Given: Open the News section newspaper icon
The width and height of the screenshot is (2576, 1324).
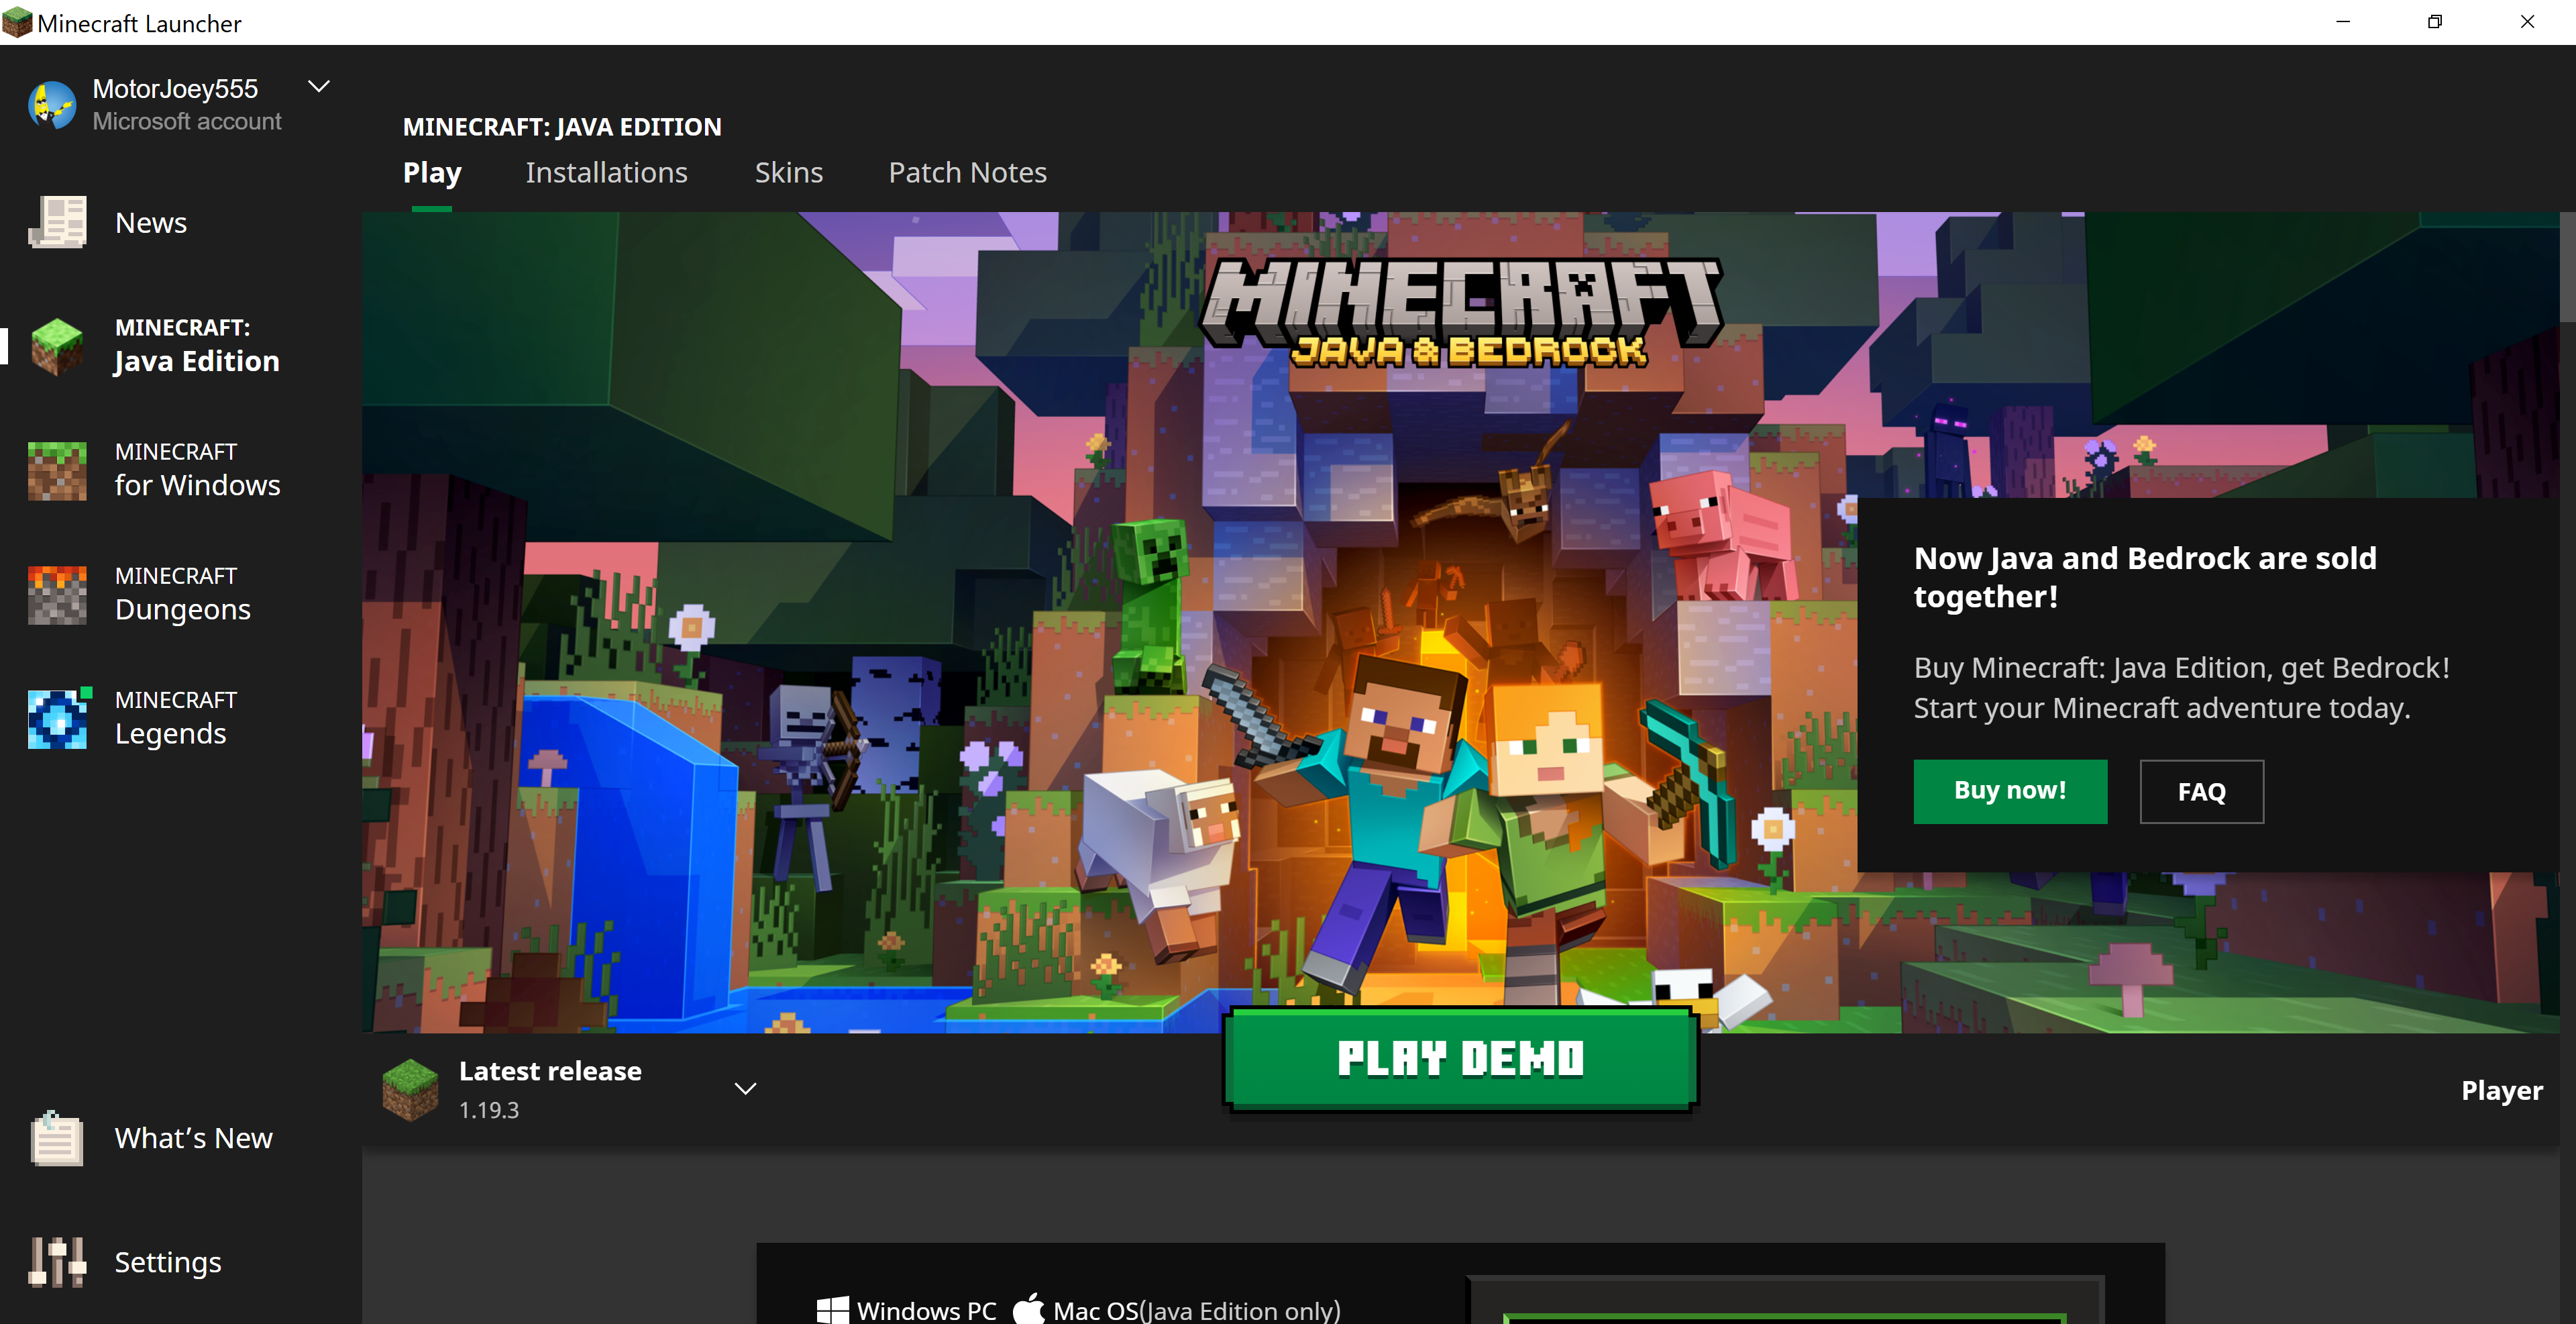Looking at the screenshot, I should coord(58,222).
